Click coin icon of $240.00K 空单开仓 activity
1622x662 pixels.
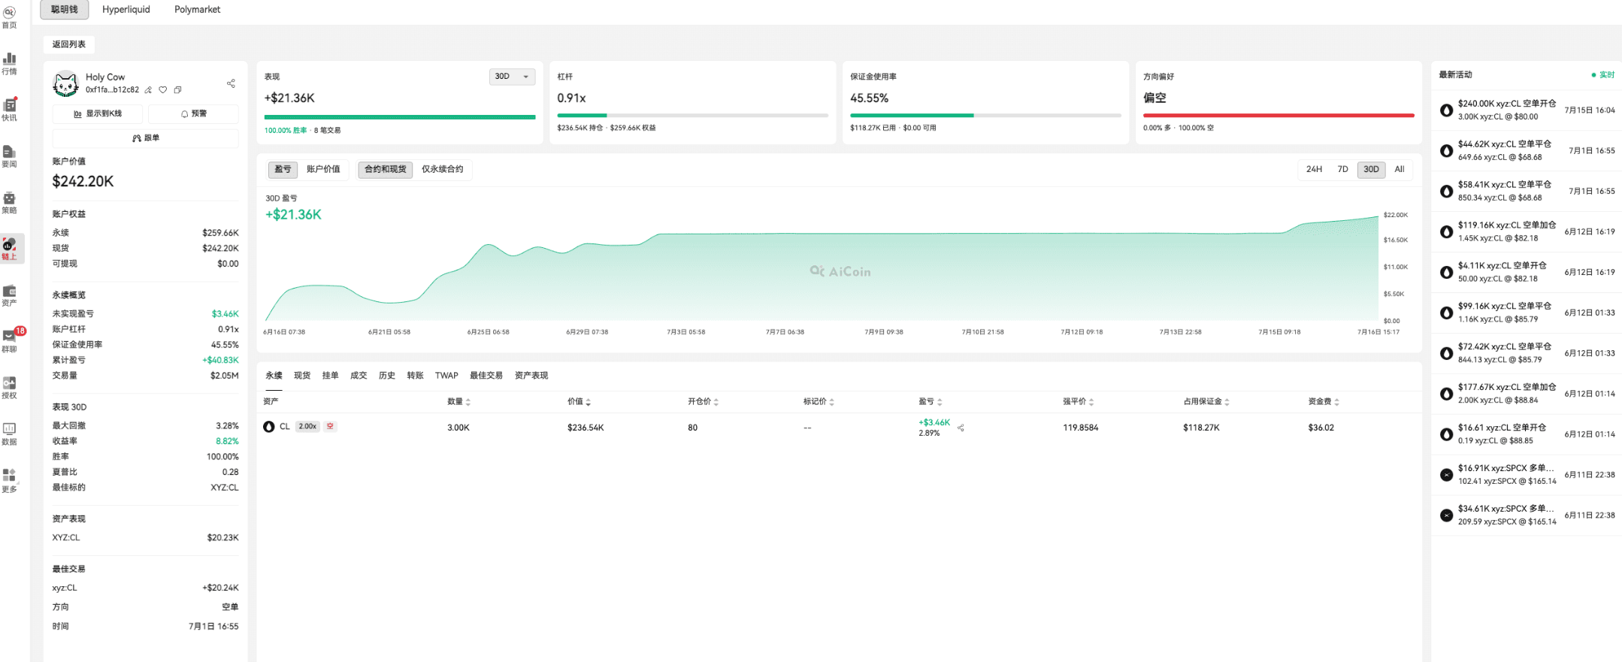(1446, 110)
